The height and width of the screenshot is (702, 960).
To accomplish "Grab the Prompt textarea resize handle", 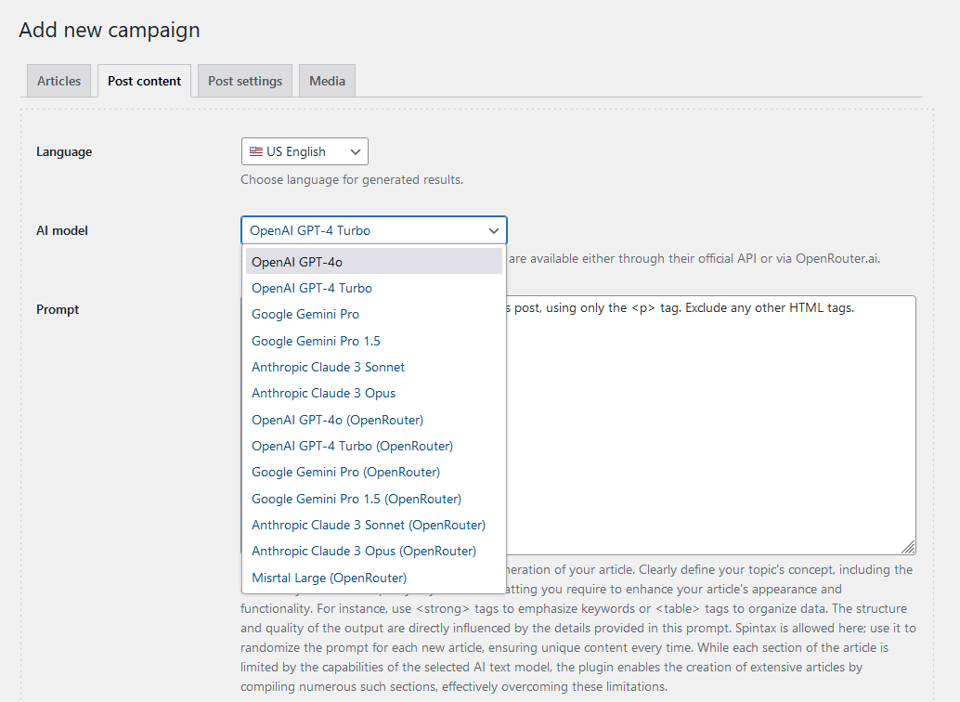I will (909, 548).
